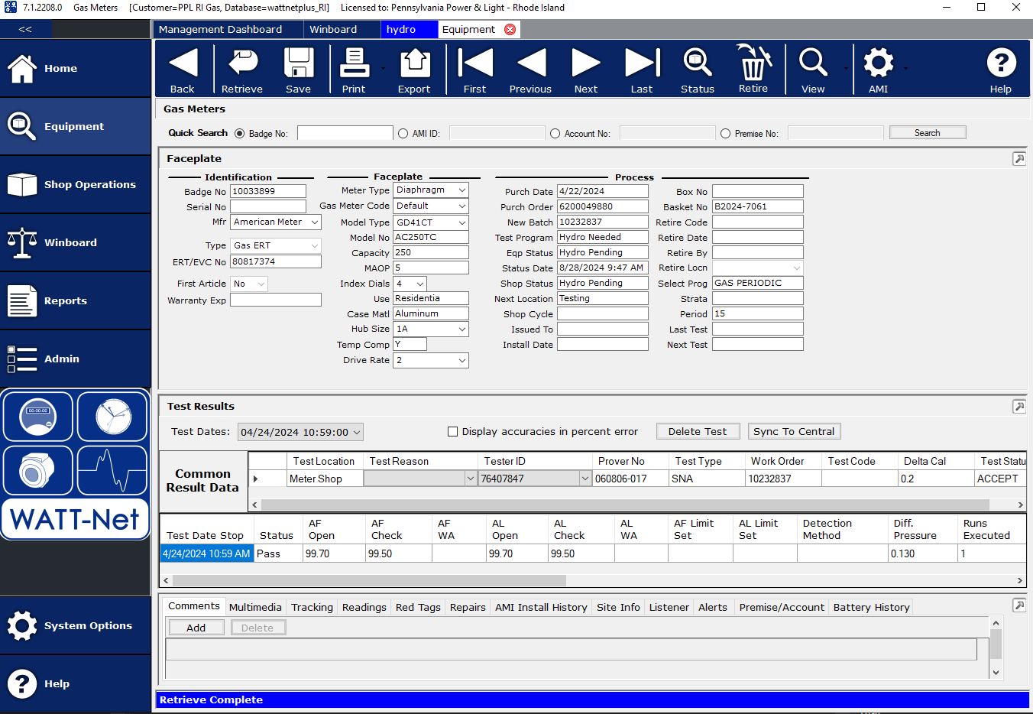Pop out the Test Results panel

1019,407
